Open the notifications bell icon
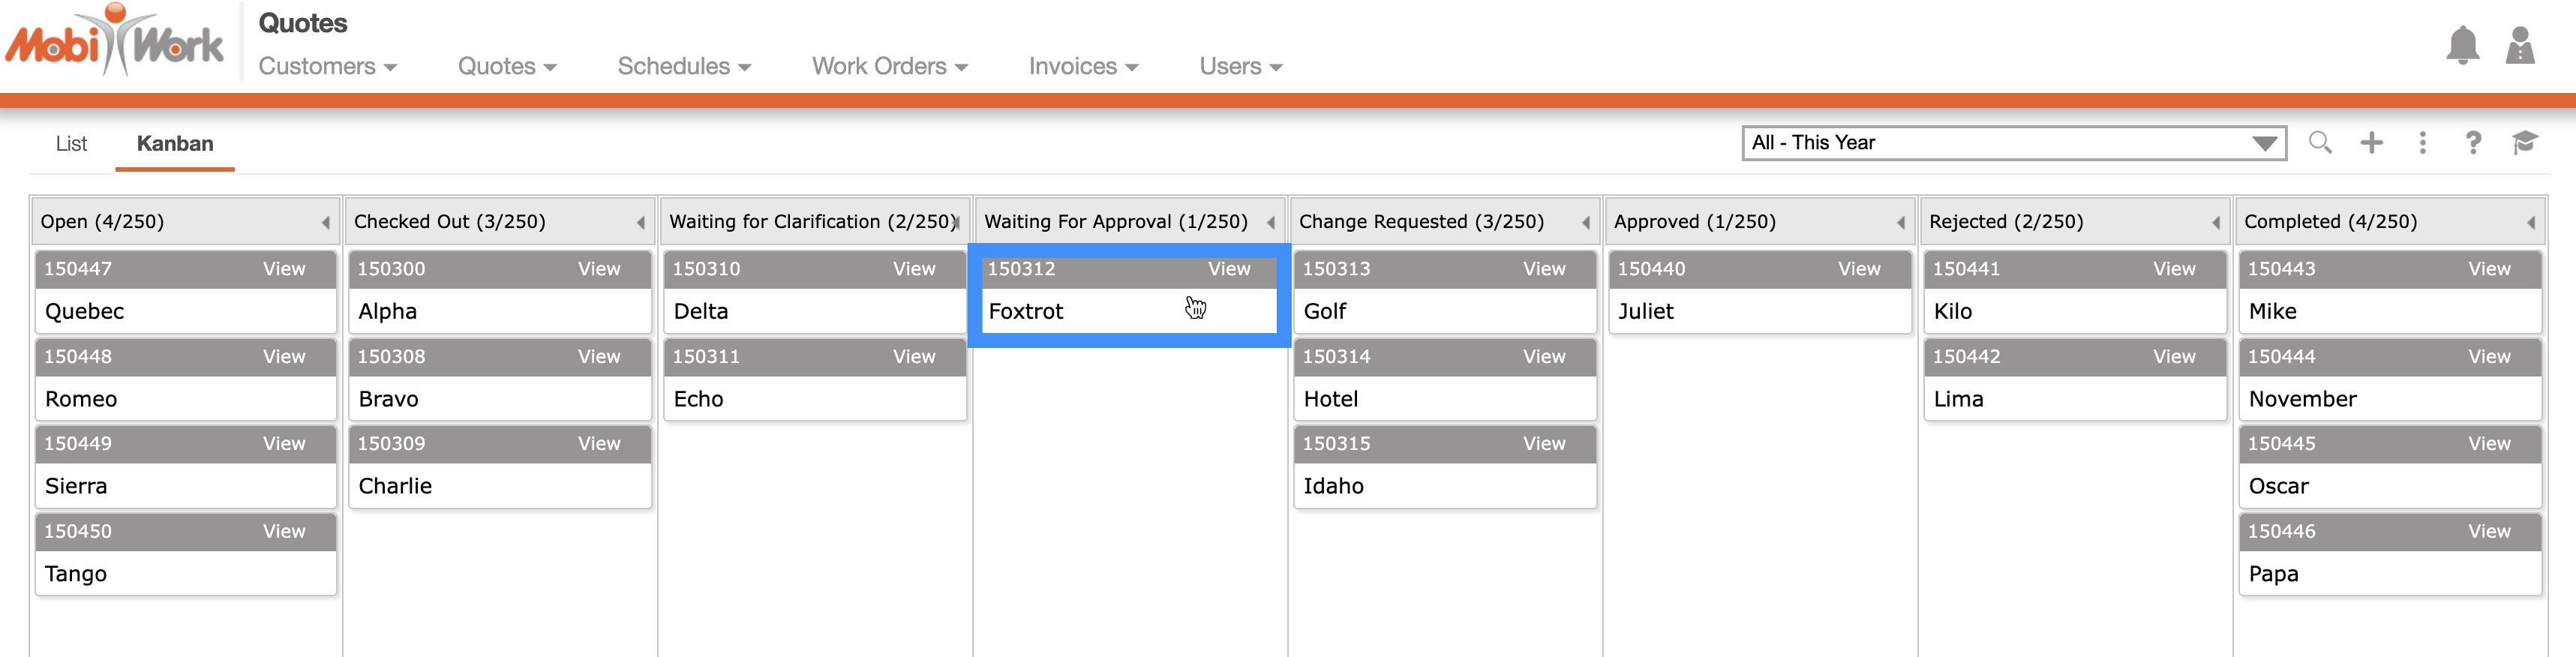The image size is (2576, 657). tap(2462, 46)
